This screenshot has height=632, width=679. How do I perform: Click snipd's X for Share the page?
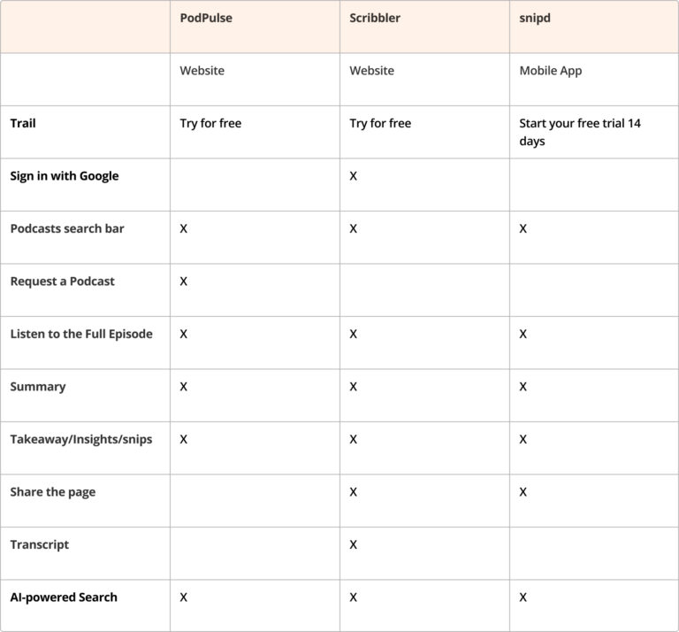523,492
